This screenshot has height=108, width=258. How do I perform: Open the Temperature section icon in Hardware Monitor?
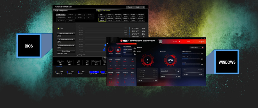tap(57, 11)
